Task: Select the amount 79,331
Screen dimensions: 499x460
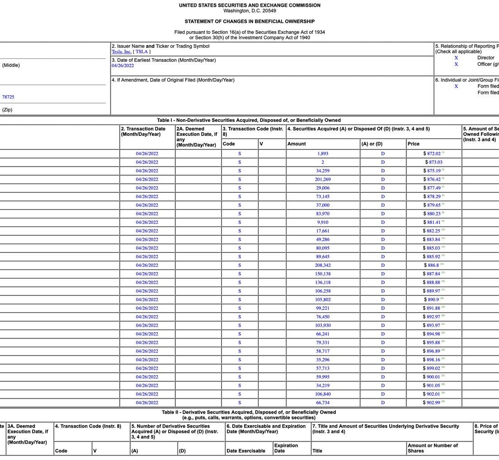Action: tap(323, 342)
